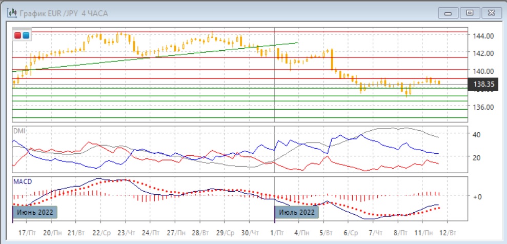Maximize the EUR/JPY chart window
507x244 pixels.
(x=470, y=12)
